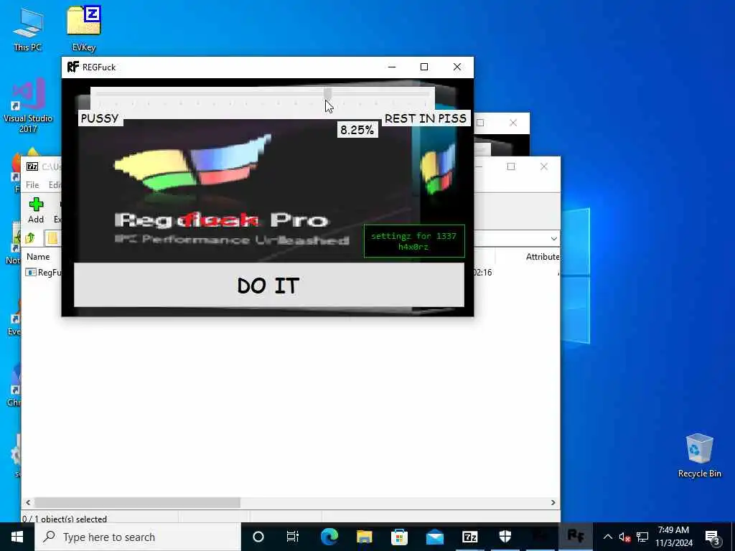
Task: Click the slider thumb in the top track
Action: [327, 93]
